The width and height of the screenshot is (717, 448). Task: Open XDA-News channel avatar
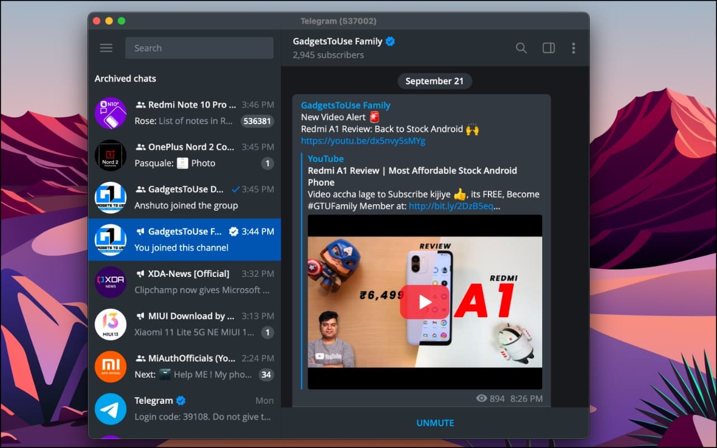click(110, 282)
